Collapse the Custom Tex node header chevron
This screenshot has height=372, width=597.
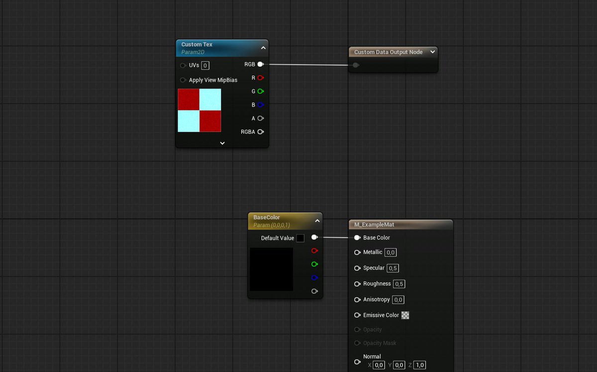click(263, 48)
